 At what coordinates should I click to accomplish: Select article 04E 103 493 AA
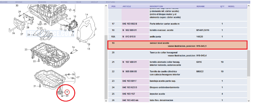[x=130, y=100]
